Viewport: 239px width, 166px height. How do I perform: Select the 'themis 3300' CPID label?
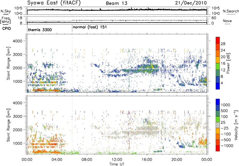point(40,30)
